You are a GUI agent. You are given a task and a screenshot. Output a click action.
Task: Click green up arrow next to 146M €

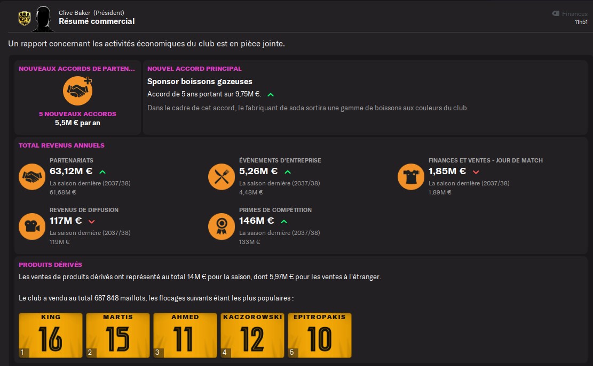tap(284, 222)
